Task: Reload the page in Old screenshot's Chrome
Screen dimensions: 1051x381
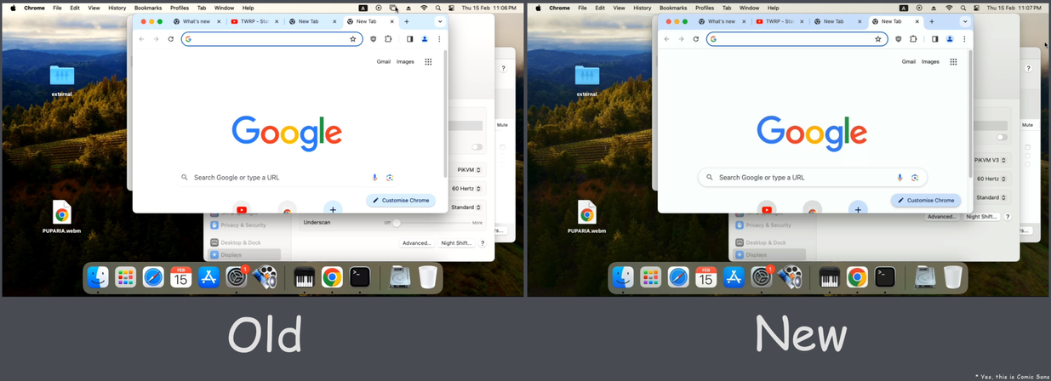Action: (171, 39)
